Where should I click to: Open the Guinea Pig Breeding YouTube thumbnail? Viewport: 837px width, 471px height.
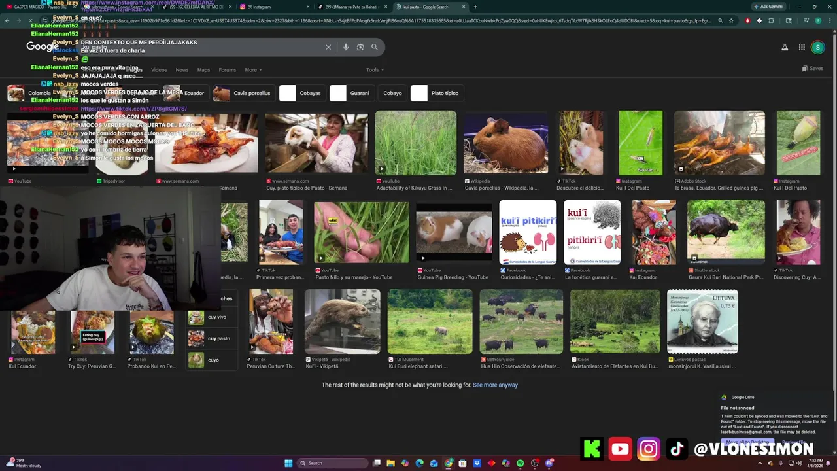(454, 232)
